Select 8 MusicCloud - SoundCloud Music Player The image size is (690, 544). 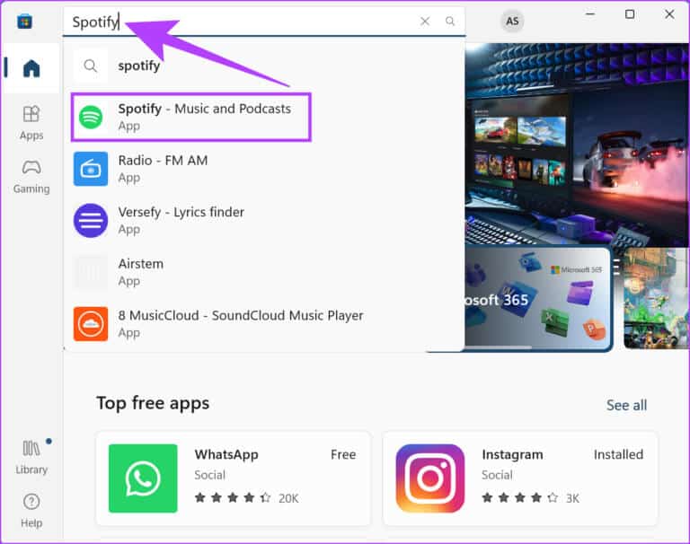(264, 324)
